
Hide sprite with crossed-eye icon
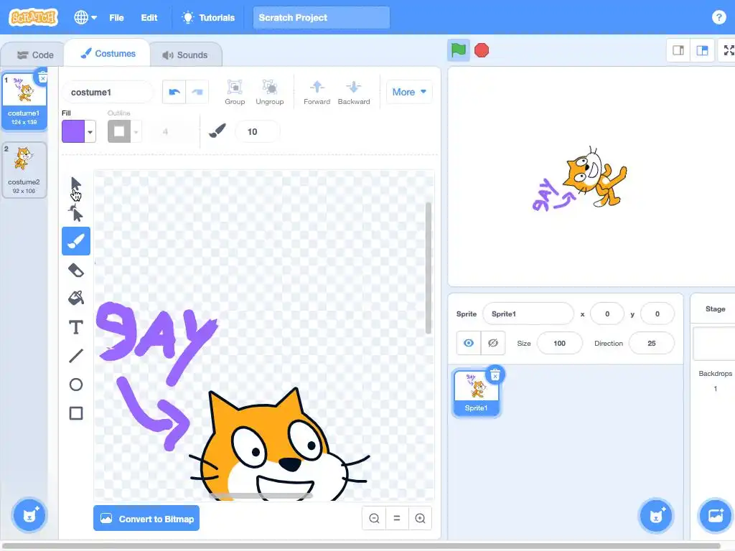(x=493, y=343)
